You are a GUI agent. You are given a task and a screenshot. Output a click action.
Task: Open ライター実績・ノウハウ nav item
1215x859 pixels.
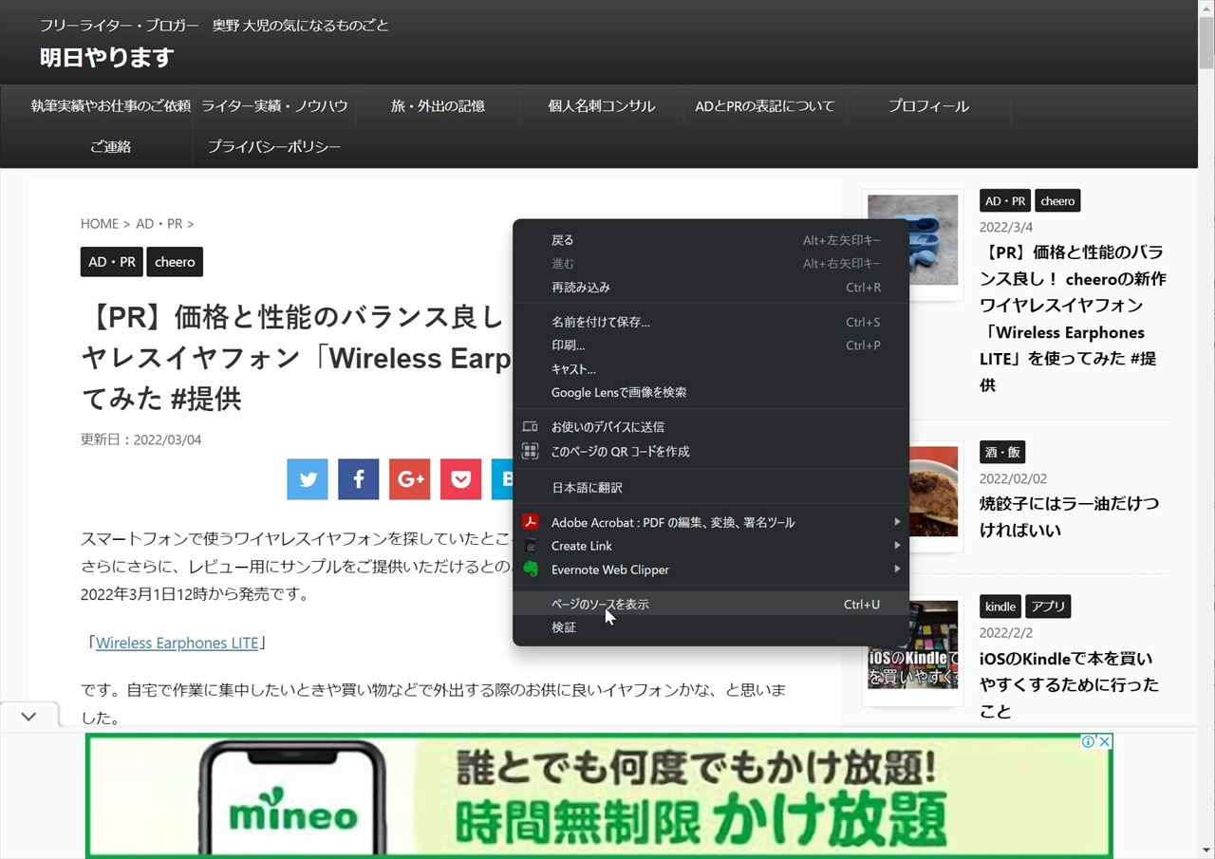click(x=274, y=105)
